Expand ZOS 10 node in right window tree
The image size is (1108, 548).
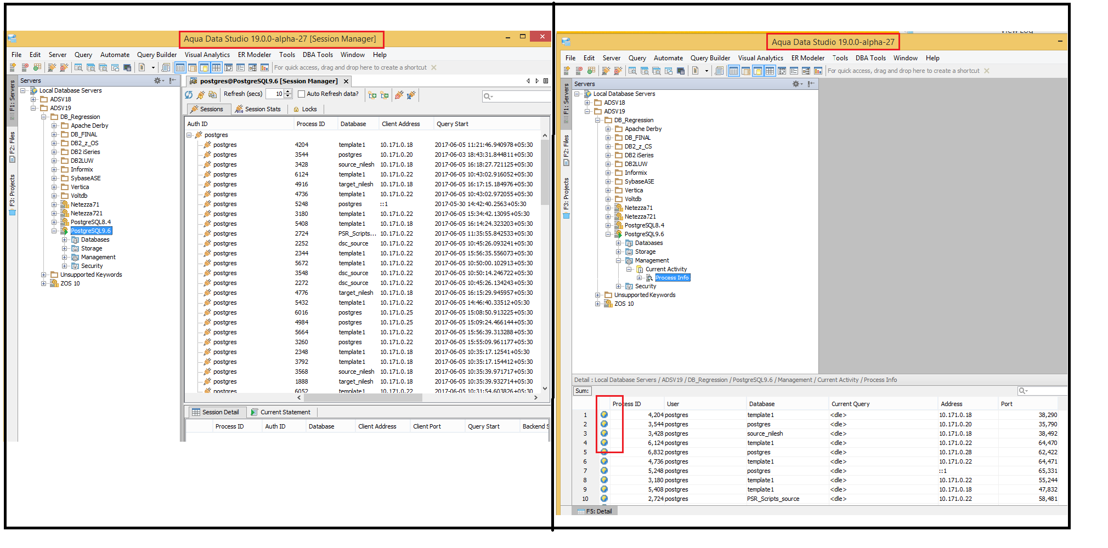597,304
